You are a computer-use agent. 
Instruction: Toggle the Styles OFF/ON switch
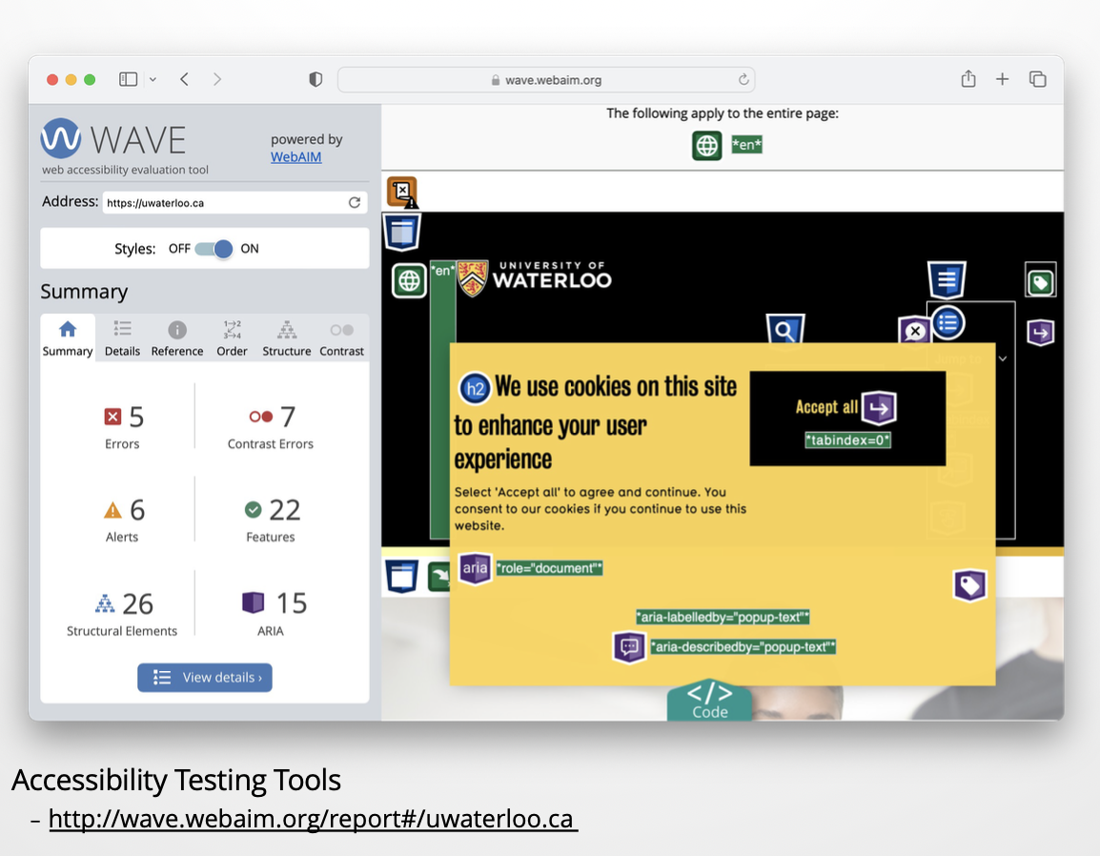214,249
